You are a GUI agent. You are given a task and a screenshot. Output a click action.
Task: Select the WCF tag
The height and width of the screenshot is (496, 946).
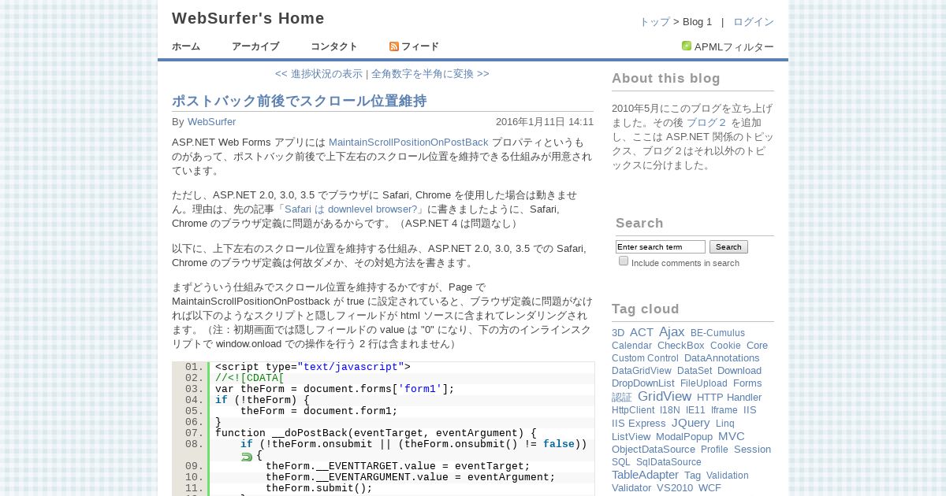(x=709, y=488)
